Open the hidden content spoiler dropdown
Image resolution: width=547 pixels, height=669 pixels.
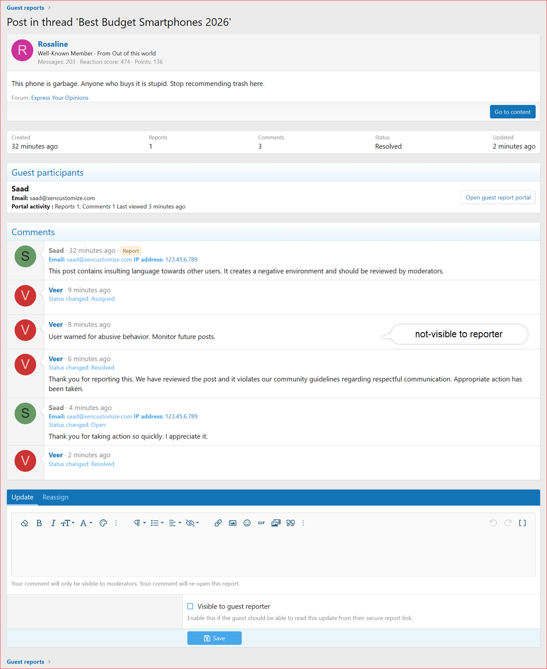click(x=192, y=523)
